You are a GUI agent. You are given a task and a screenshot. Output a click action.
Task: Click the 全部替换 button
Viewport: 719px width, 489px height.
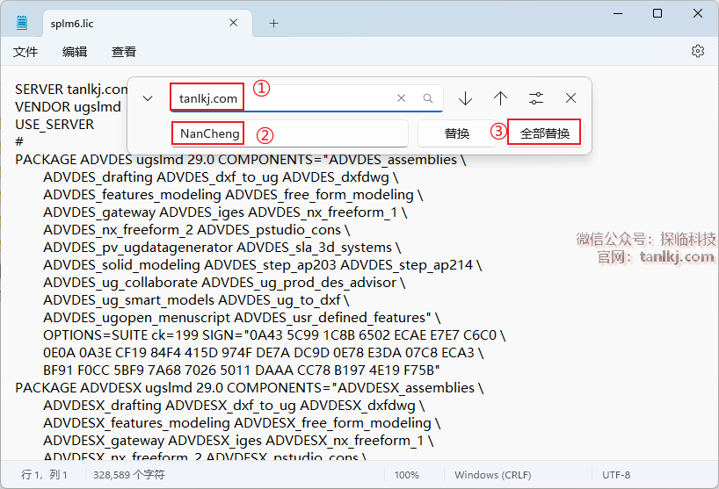click(x=544, y=133)
